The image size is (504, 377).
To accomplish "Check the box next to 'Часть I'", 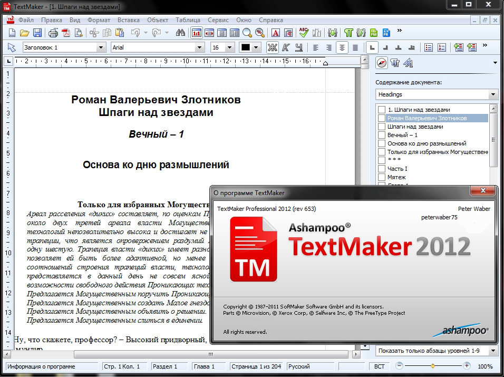I will click(x=382, y=169).
